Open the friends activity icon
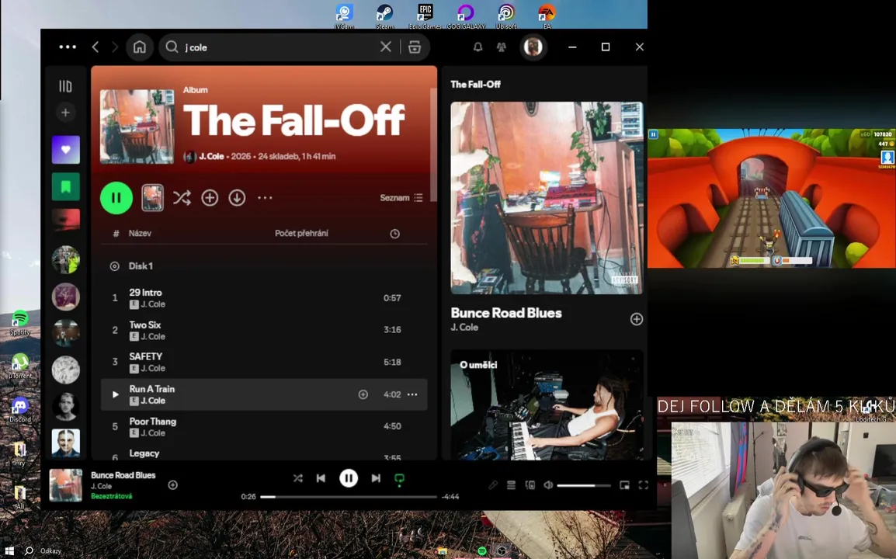Screen dimensions: 896x559 pyautogui.click(x=501, y=47)
